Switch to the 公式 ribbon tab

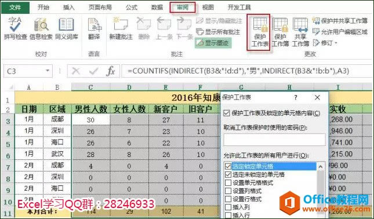pos(132,8)
